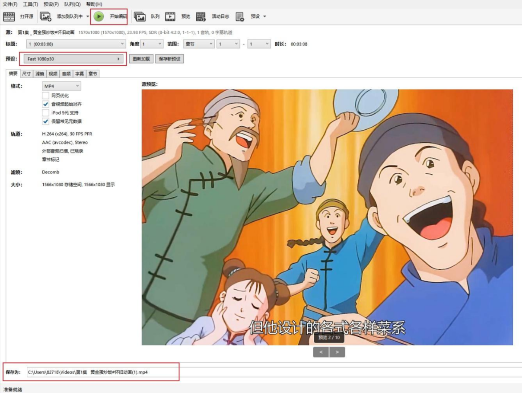
Task: Show the previous preview frame (<)
Action: click(321, 352)
